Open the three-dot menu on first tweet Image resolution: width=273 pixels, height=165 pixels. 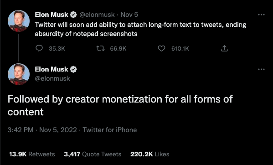click(x=261, y=15)
